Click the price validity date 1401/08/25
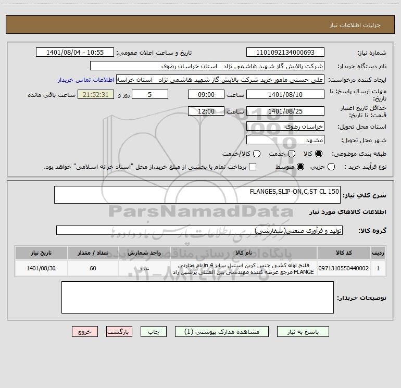 point(285,111)
